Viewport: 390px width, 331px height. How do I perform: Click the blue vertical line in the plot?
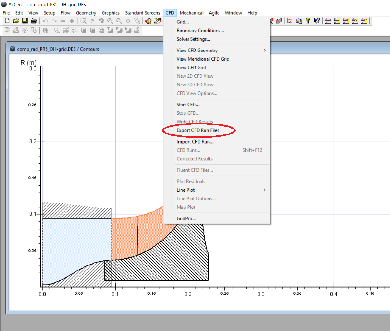click(137, 236)
